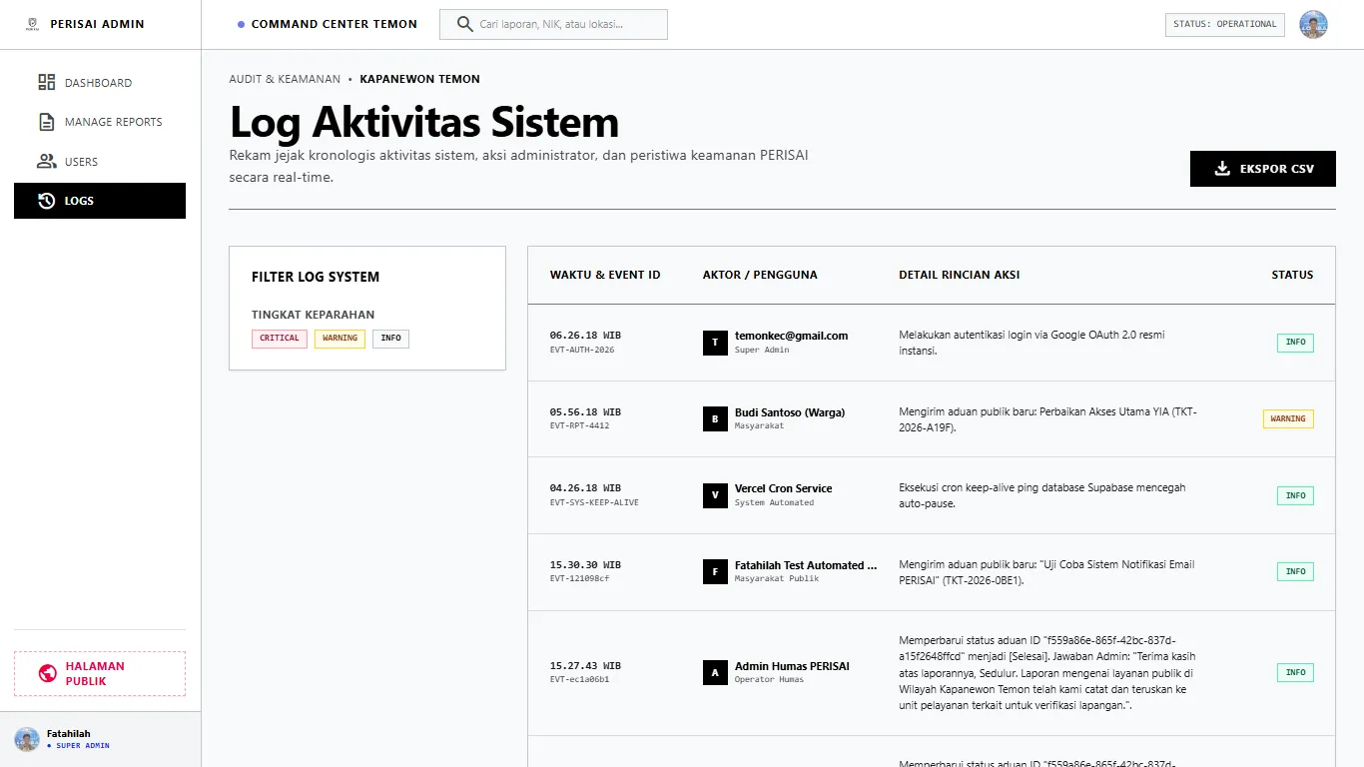Click the INFO status badge for Fatahilah Test Automated
This screenshot has width=1364, height=767.
[x=1295, y=572]
